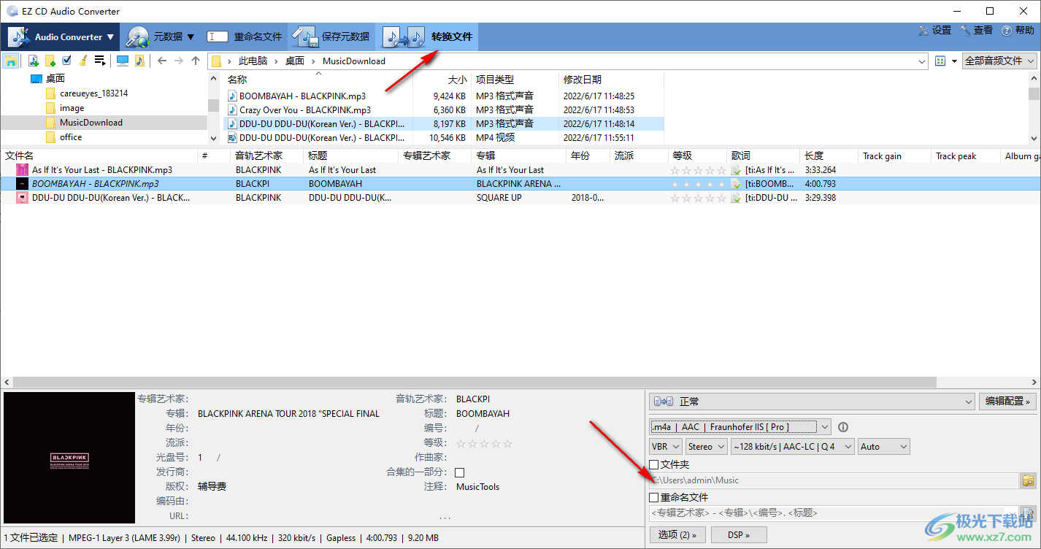Go to computer via monitor icon
Image resolution: width=1041 pixels, height=549 pixels.
pyautogui.click(x=123, y=61)
